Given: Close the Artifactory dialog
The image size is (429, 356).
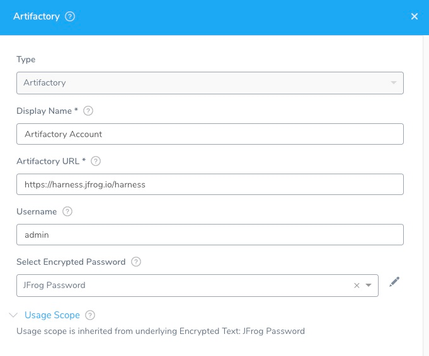Looking at the screenshot, I should click(x=415, y=16).
